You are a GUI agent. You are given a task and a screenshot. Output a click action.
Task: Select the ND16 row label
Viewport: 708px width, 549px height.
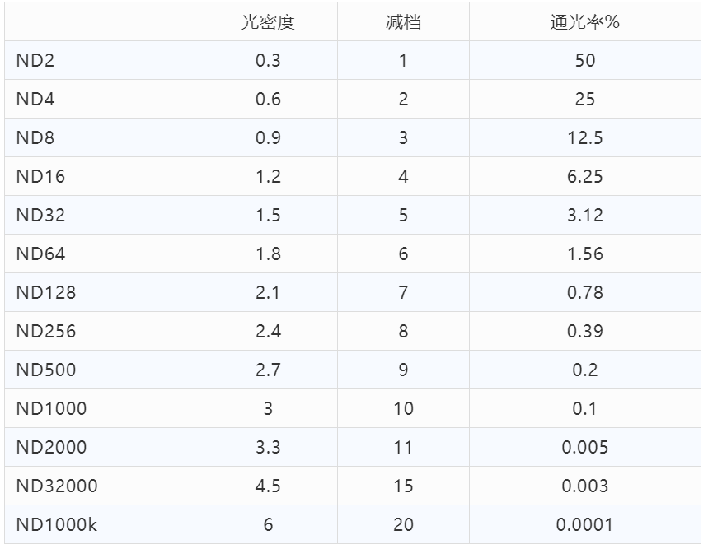40,177
